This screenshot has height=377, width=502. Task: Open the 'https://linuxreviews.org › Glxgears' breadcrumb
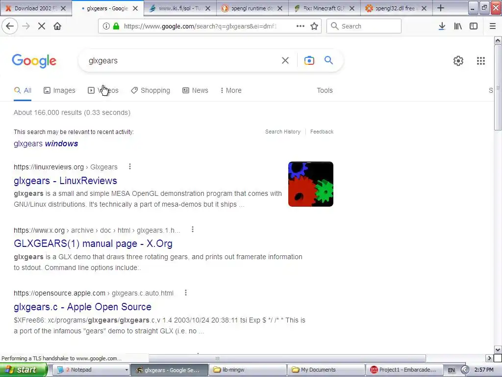(66, 167)
